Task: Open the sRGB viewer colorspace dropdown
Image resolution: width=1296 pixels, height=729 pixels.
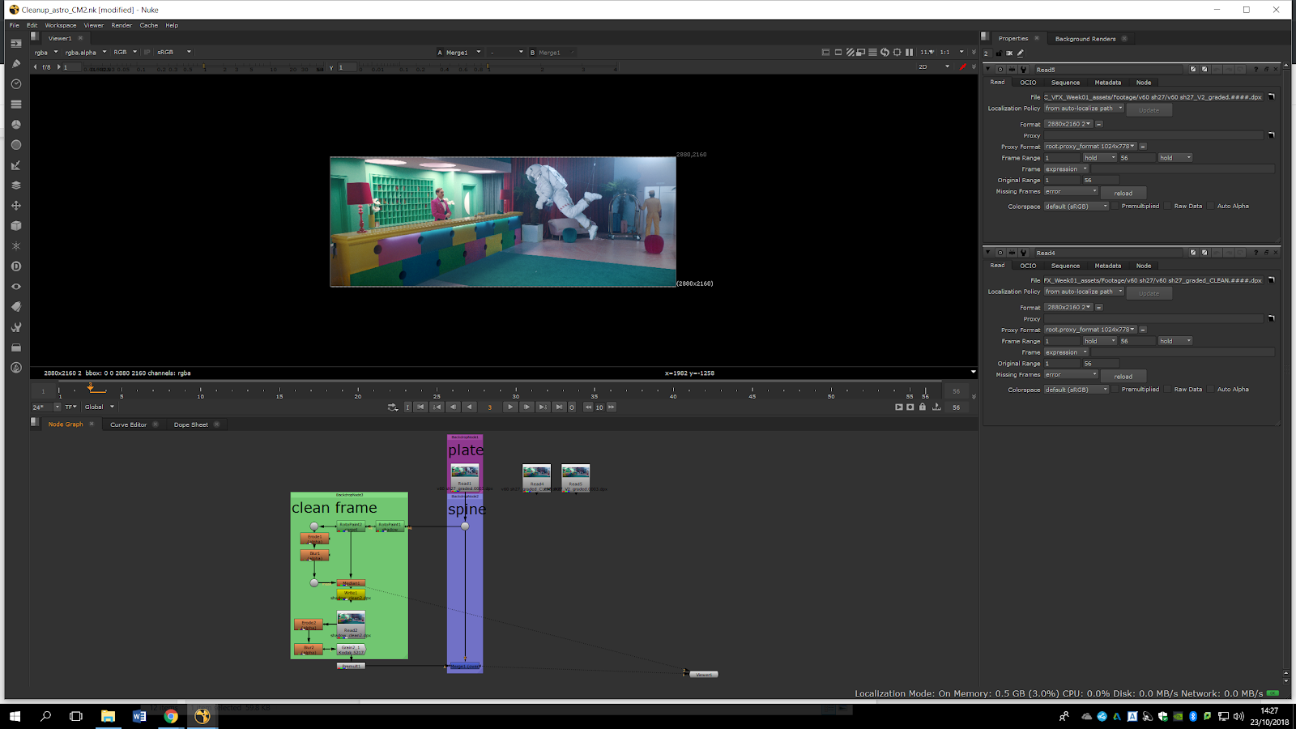Action: (x=174, y=53)
